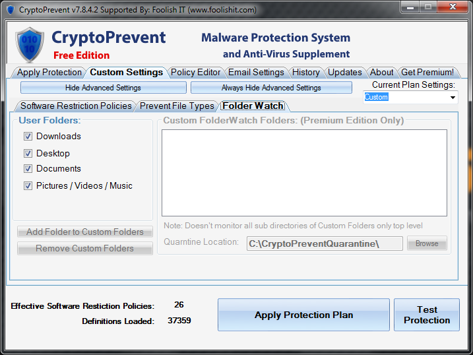Disable the Documents folder watch
Screen dimensions: 473x355
point(28,169)
